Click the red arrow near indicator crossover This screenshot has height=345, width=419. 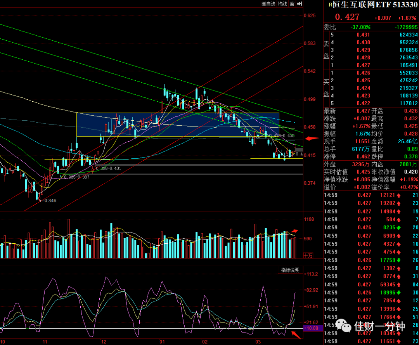296,335
